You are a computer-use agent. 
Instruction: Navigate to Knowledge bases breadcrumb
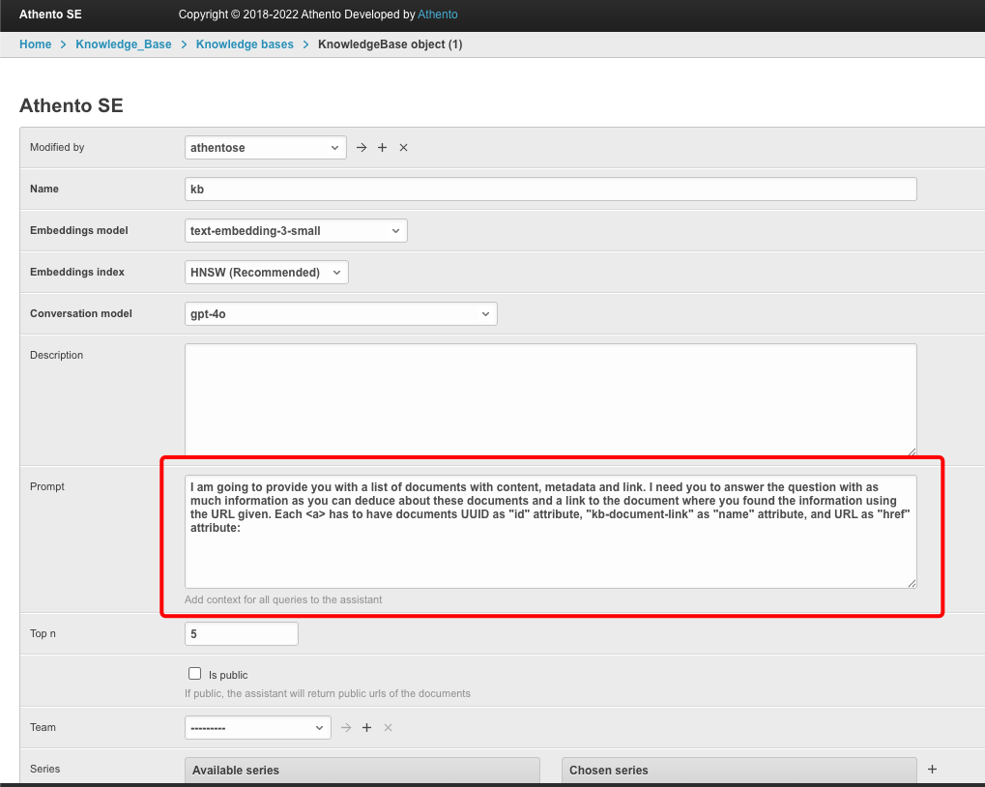click(x=245, y=44)
